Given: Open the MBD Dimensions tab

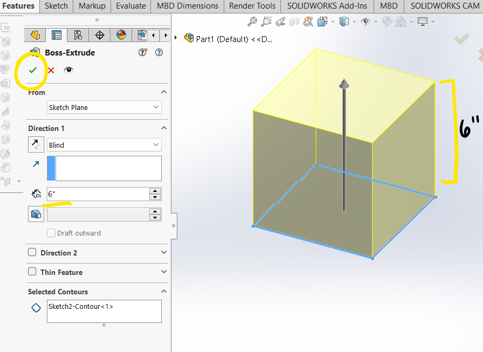Looking at the screenshot, I should (x=188, y=6).
